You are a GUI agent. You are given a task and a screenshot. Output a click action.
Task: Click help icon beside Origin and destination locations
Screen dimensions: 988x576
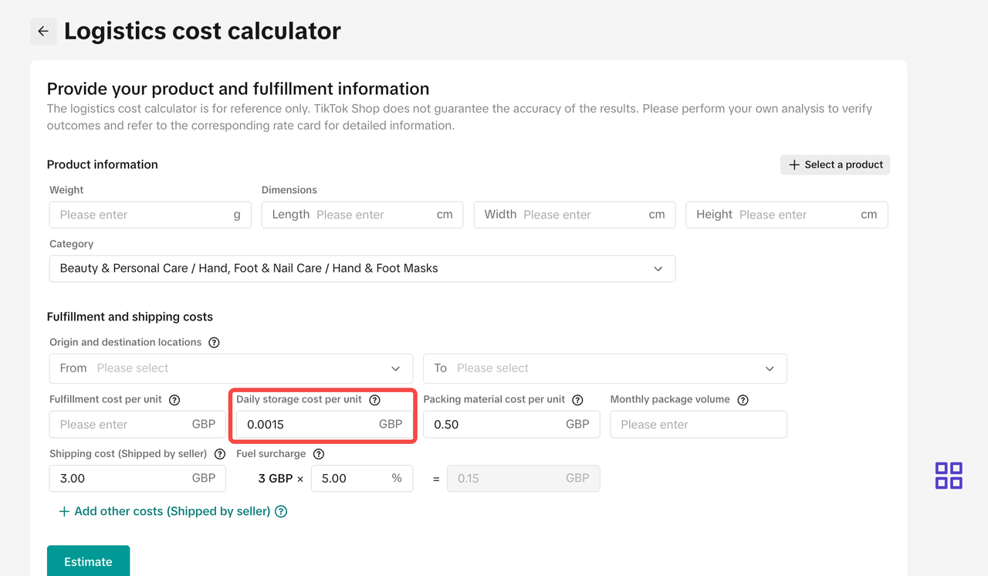(x=215, y=343)
